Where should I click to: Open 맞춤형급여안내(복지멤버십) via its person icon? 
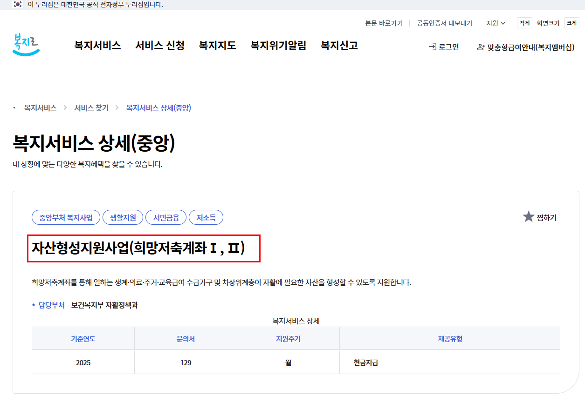pyautogui.click(x=481, y=47)
